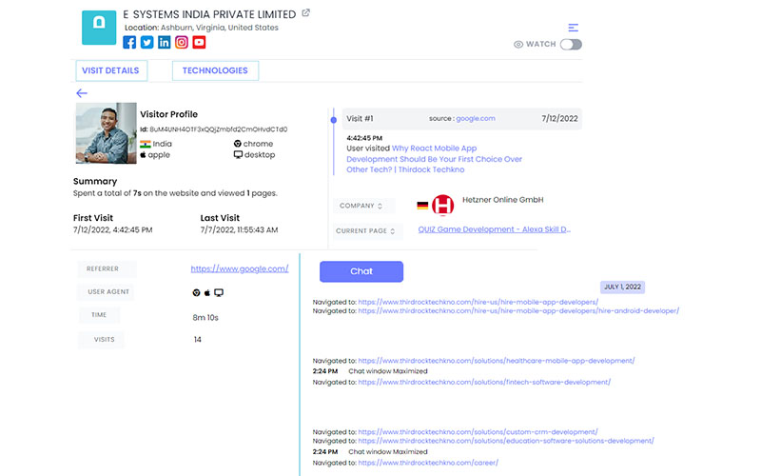Click the visitor profile photo

tap(106, 133)
